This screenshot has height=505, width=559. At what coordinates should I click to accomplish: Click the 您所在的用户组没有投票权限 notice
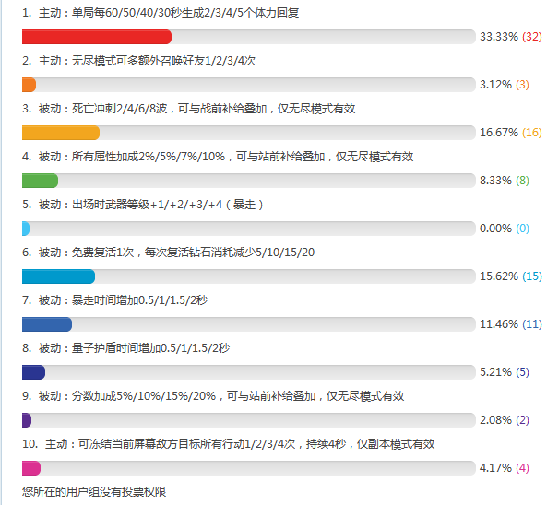click(94, 492)
